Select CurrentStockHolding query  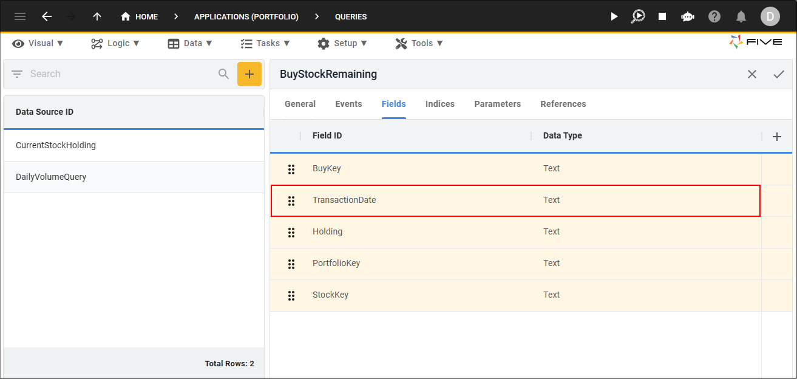pos(134,145)
